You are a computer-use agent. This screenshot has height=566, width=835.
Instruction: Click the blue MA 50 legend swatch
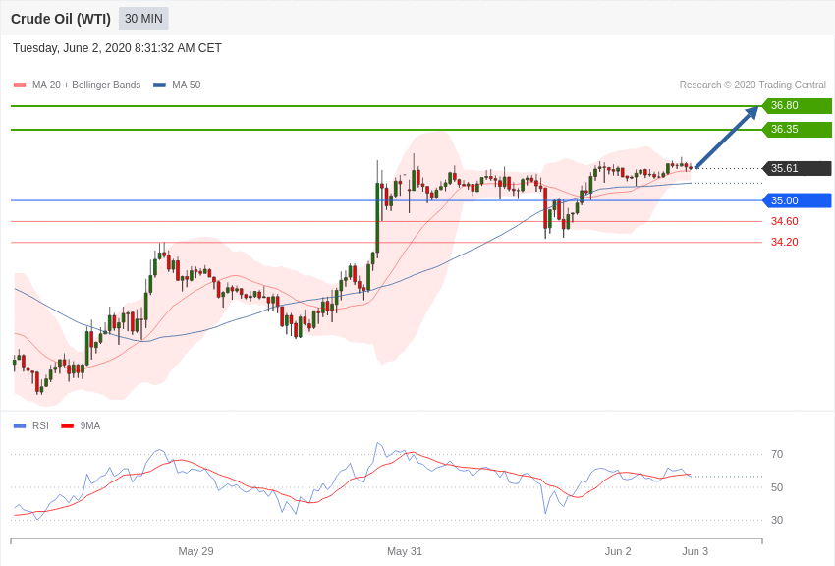click(159, 85)
